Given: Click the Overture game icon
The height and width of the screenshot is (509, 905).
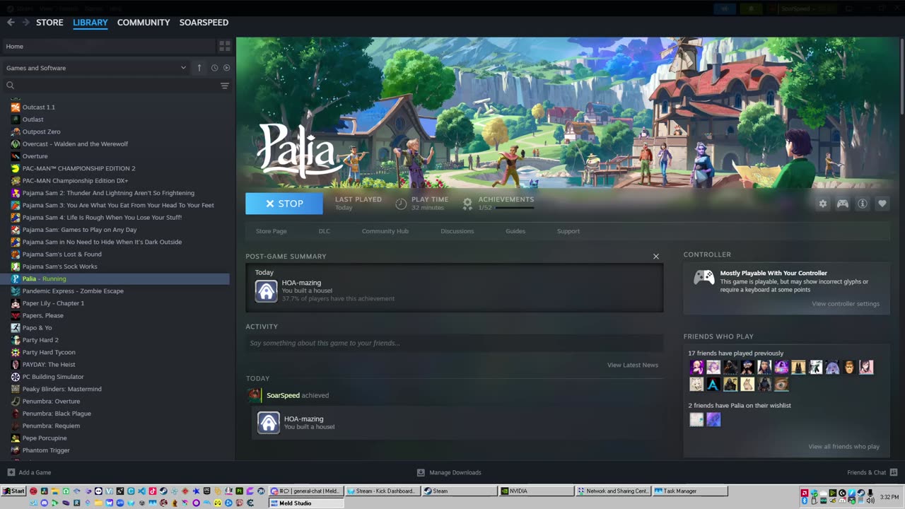Looking at the screenshot, I should pyautogui.click(x=16, y=156).
